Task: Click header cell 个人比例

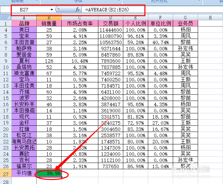Action: point(135,23)
